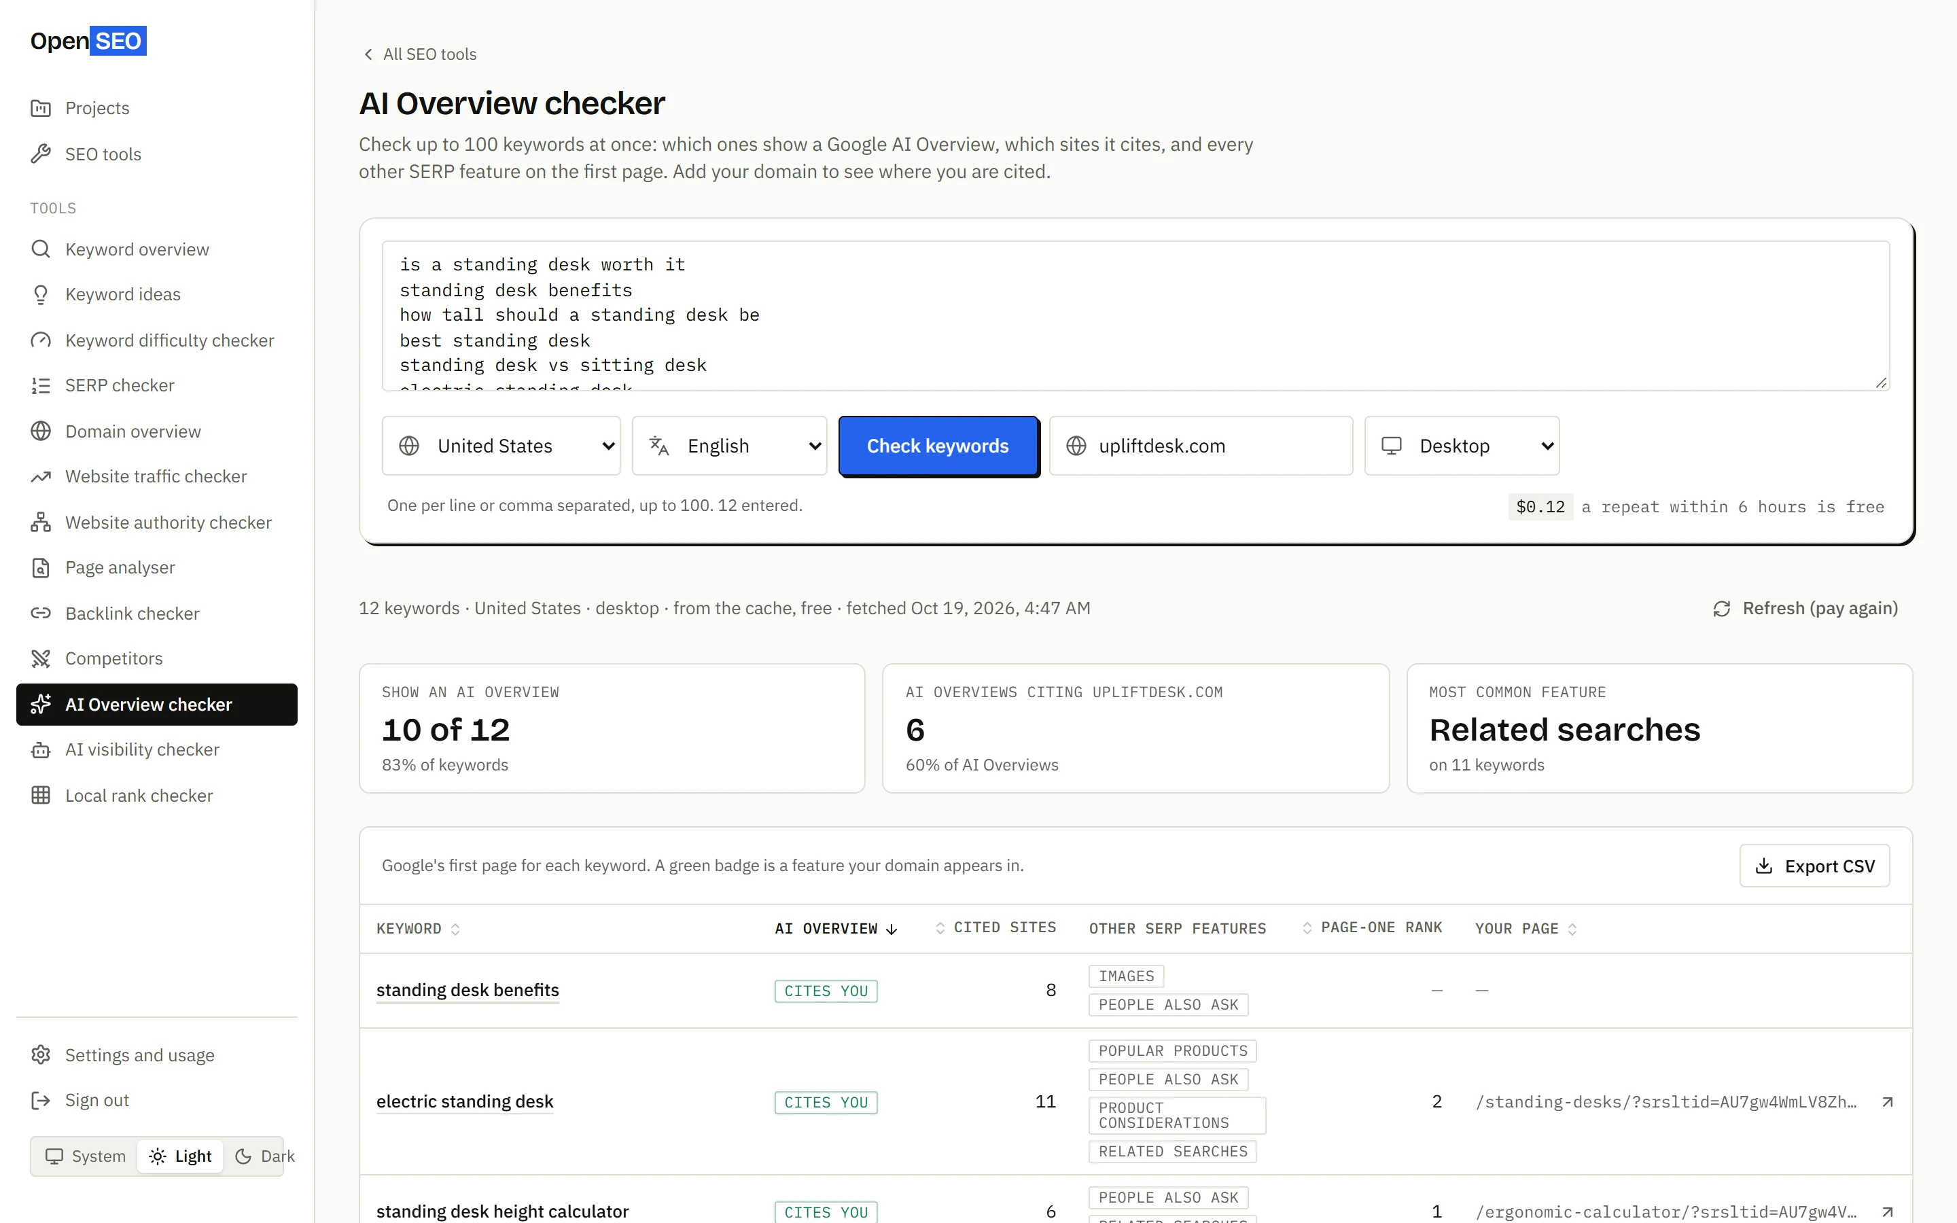
Task: Open Domain overview globe icon
Action: pos(41,431)
